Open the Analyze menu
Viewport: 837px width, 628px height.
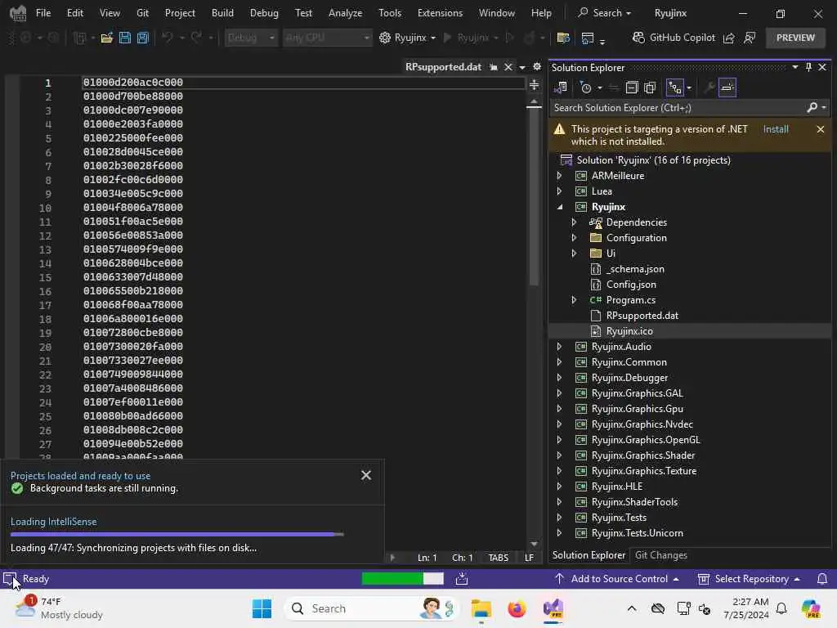(345, 13)
